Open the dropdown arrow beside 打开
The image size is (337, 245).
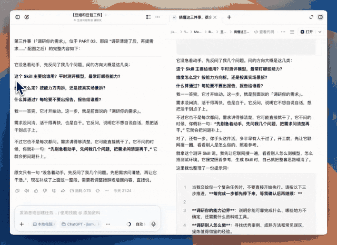pyautogui.click(x=320, y=32)
